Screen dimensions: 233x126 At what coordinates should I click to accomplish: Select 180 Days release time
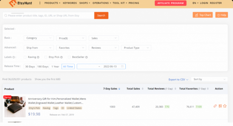(43, 67)
